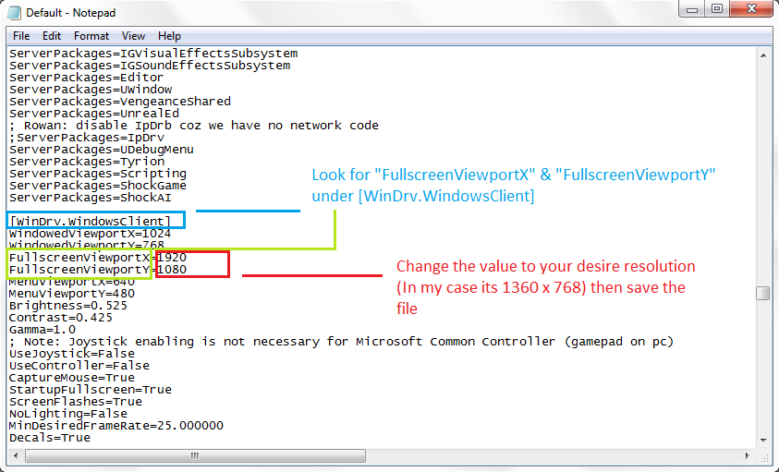This screenshot has height=472, width=779.
Task: Click the line ServerPackages=VengeanceShared
Action: [120, 102]
